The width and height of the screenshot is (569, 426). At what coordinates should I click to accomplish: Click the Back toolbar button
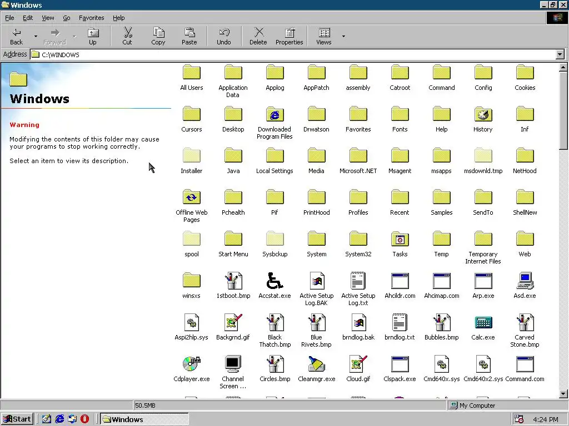(x=16, y=36)
